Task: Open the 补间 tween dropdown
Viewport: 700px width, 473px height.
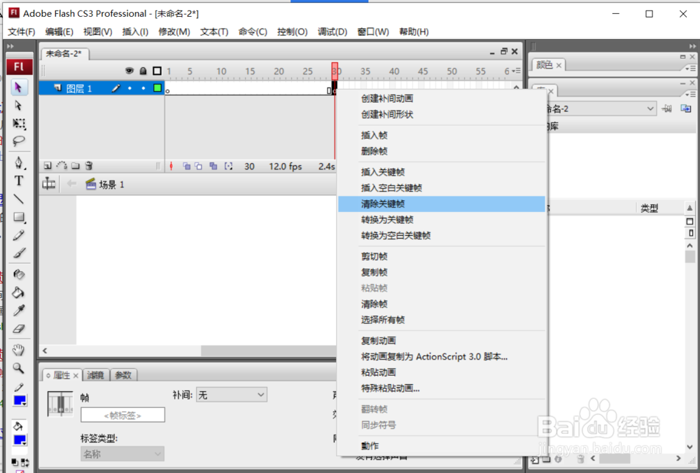Action: [232, 395]
